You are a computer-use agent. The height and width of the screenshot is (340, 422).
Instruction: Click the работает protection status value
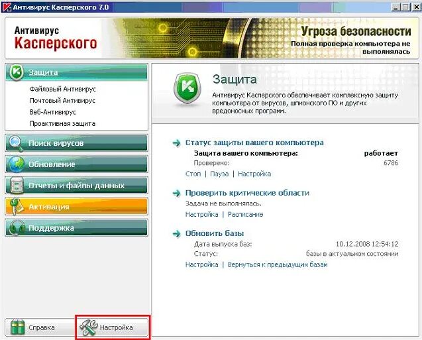coord(381,154)
